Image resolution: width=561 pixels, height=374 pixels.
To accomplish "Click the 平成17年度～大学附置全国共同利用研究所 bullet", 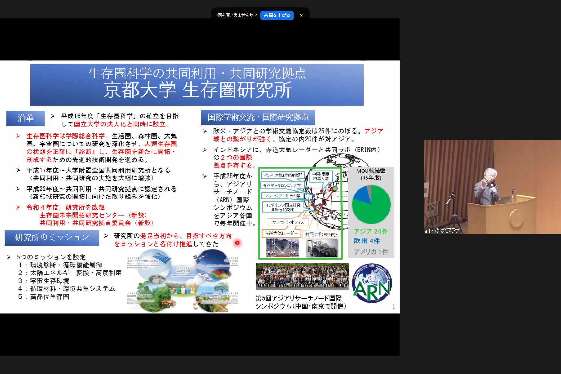I will tap(98, 174).
